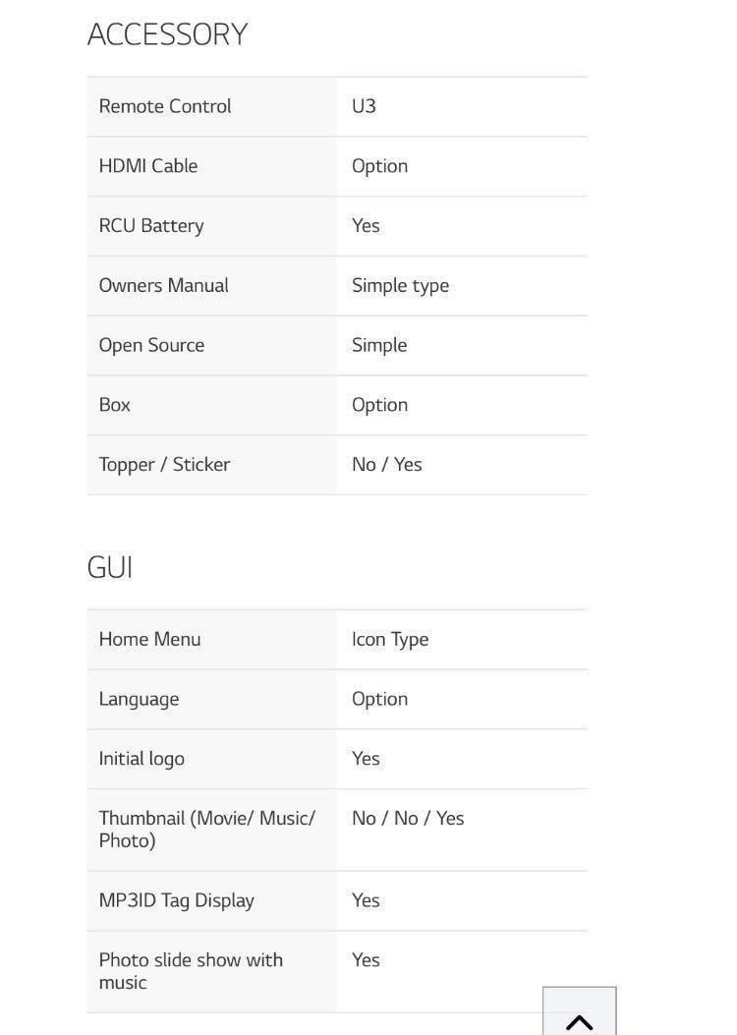Click the Home Menu label
Image resolution: width=737 pixels, height=1035 pixels.
click(x=149, y=639)
